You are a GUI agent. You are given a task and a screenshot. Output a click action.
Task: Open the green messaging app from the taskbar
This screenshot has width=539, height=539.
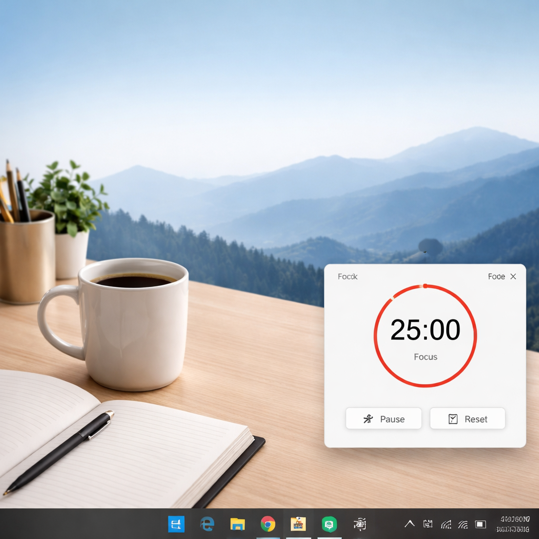(x=329, y=524)
